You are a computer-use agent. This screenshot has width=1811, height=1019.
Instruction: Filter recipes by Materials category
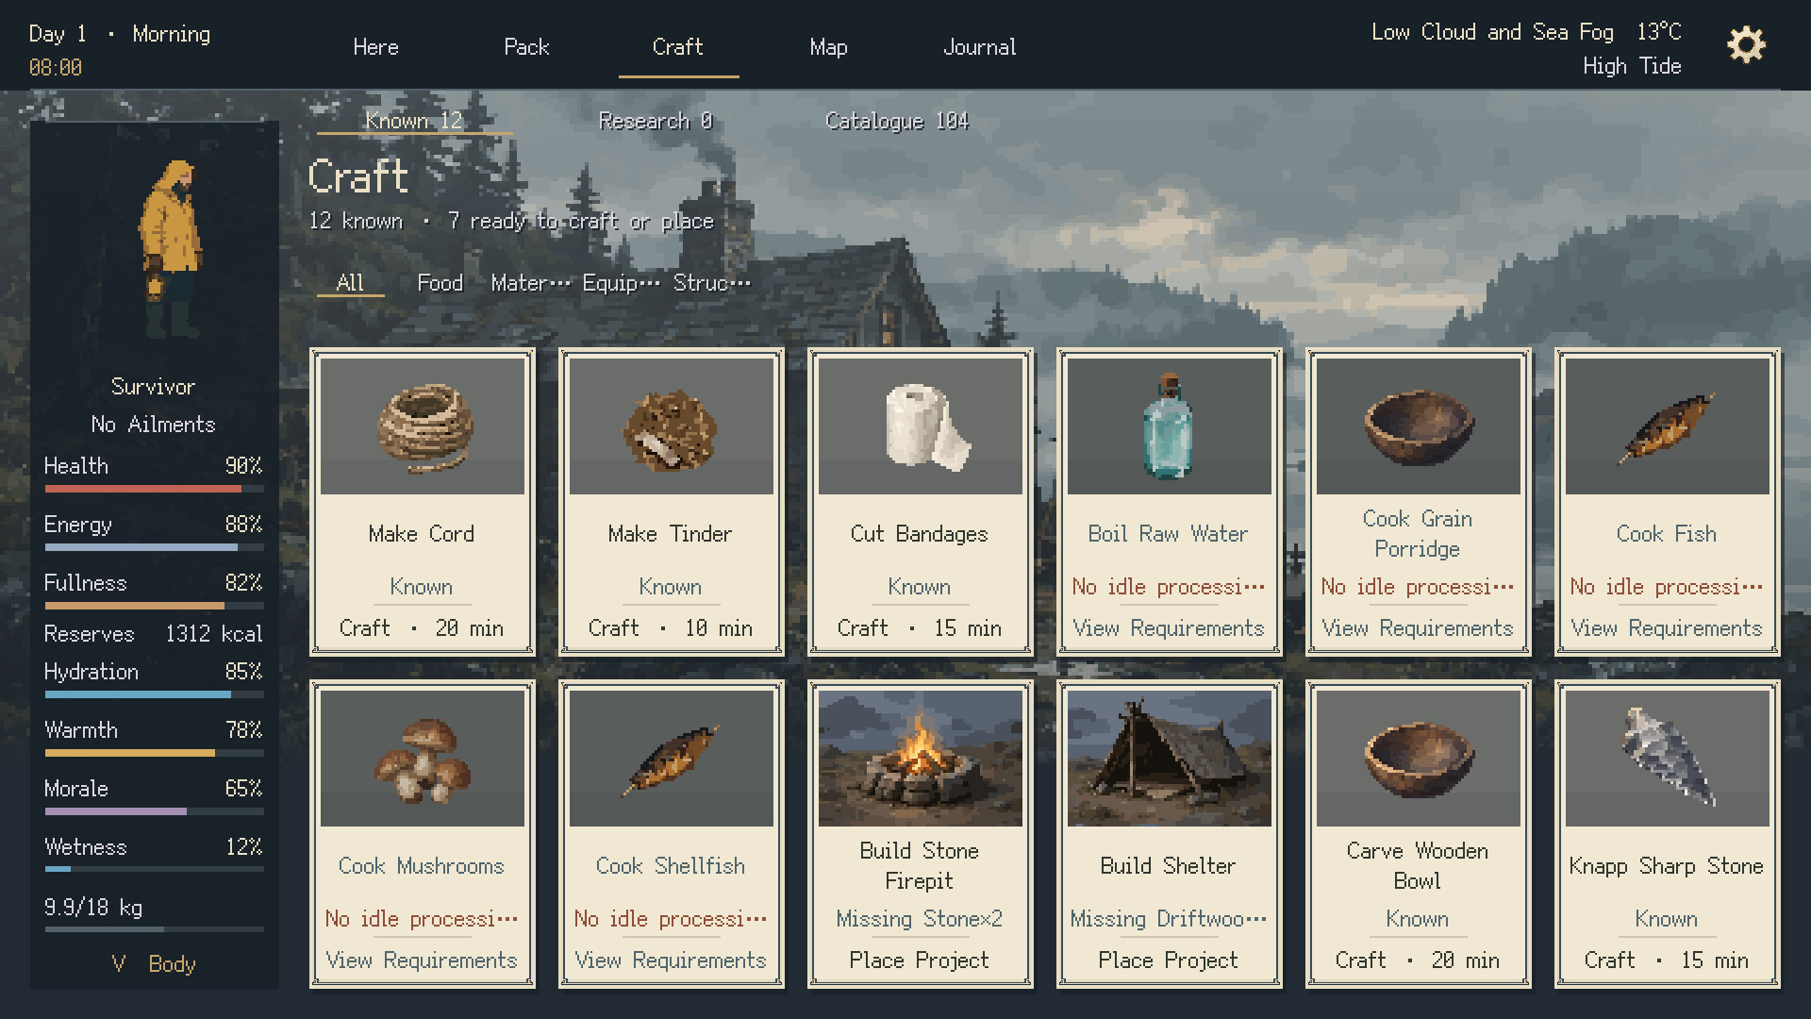pyautogui.click(x=530, y=283)
